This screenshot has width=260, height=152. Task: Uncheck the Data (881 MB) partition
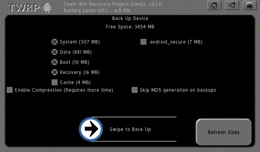pos(55,52)
